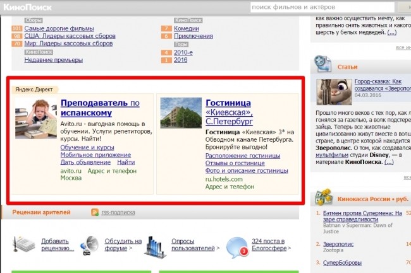Click the orange 70 count badge

[17, 44]
